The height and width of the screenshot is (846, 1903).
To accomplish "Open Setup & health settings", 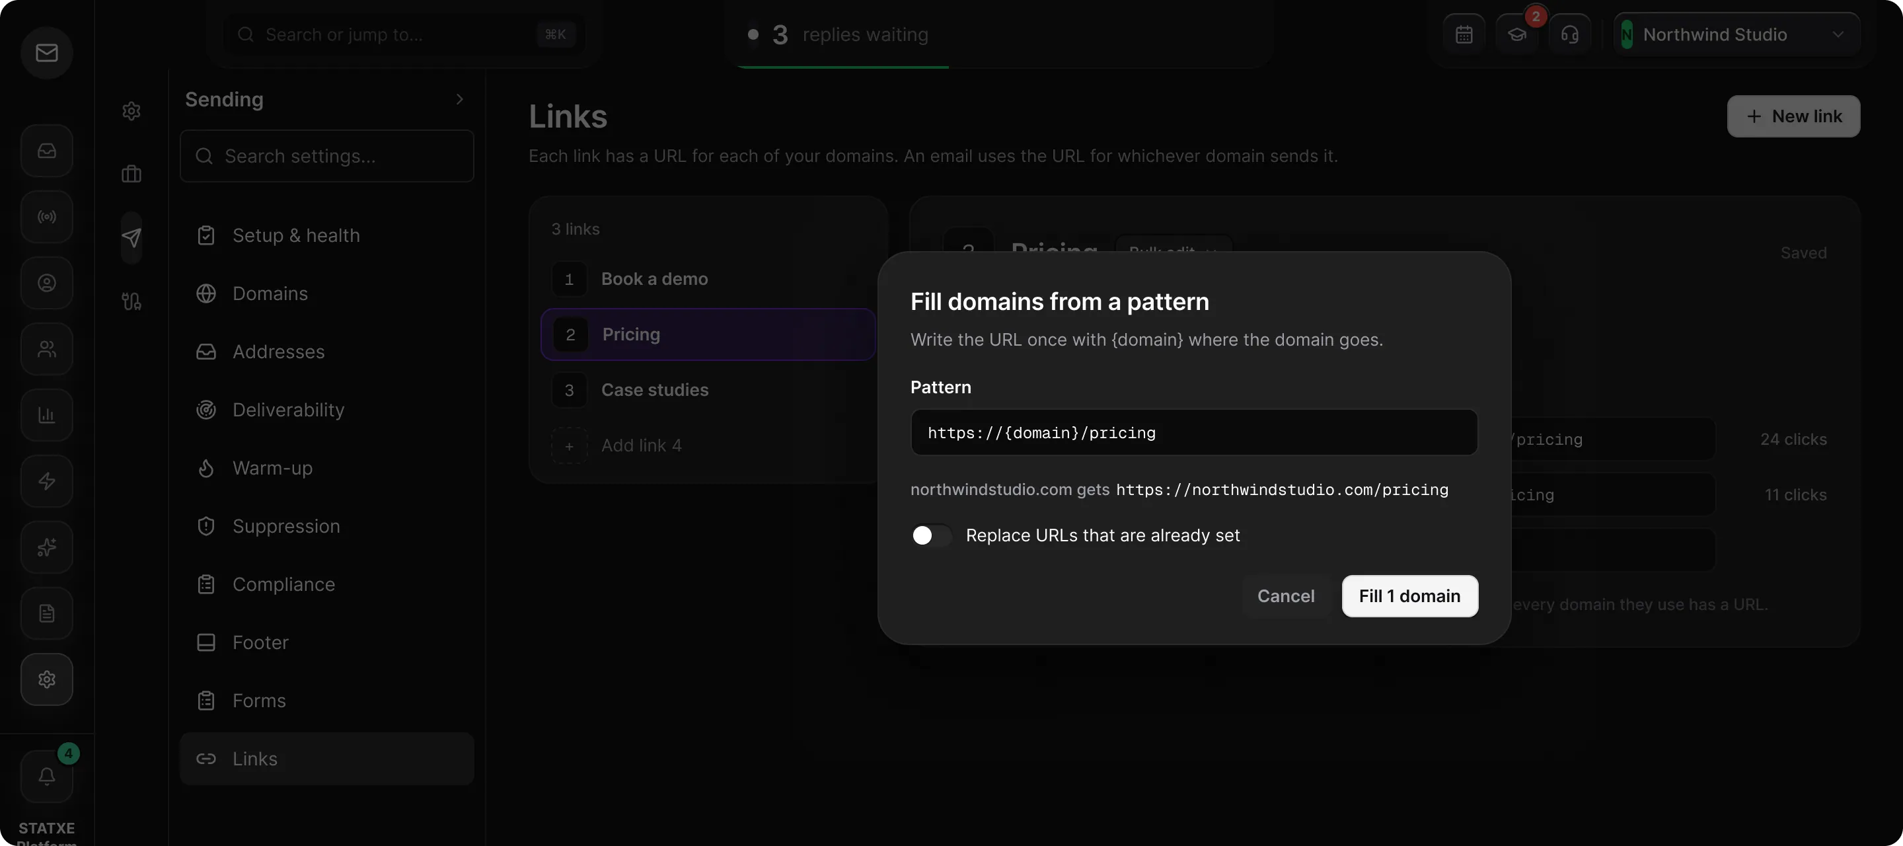I will (x=326, y=236).
